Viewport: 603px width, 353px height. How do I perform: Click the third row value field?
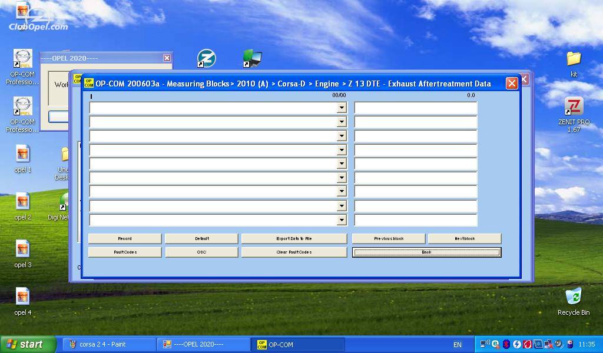[416, 136]
